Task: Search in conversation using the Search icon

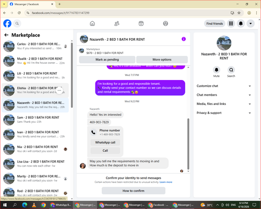Action: coord(231,70)
